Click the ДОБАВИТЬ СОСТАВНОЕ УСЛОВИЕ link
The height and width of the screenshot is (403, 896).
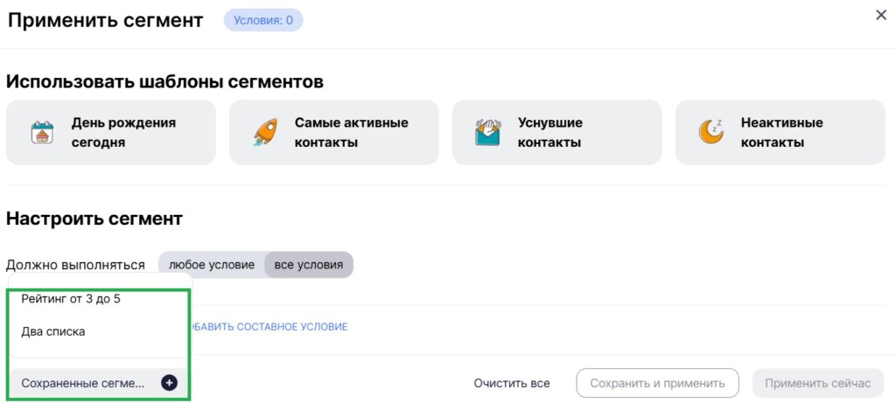click(x=268, y=327)
